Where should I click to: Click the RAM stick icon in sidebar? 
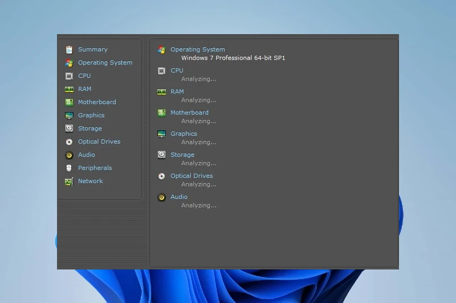pos(69,89)
